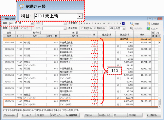Click the F8:印刷 button
The height and width of the screenshot is (120, 164).
[x=135, y=115]
